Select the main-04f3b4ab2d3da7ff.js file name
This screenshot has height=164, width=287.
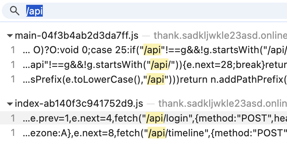[x=76, y=35]
